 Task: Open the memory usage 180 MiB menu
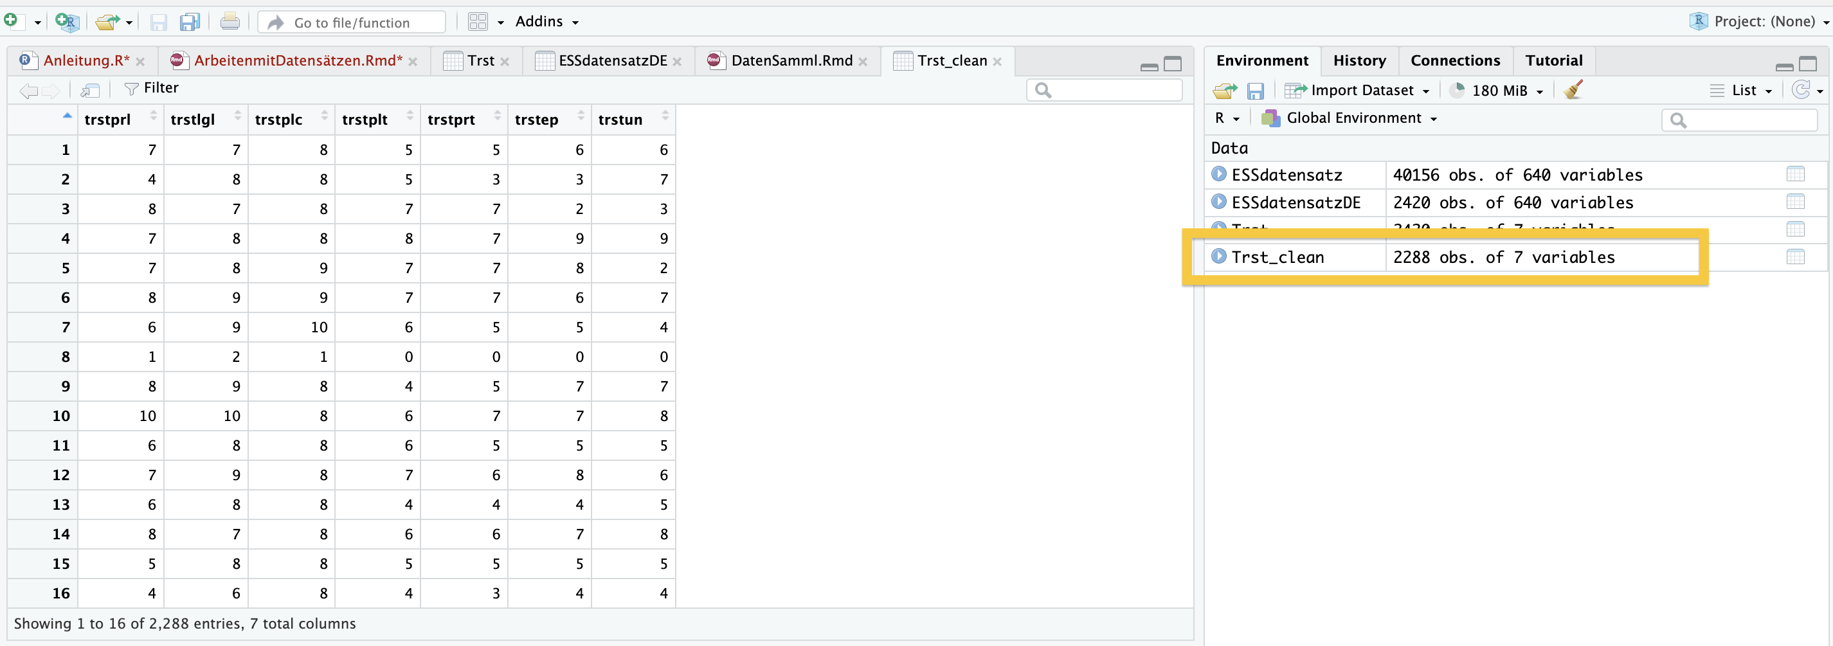click(x=1499, y=91)
